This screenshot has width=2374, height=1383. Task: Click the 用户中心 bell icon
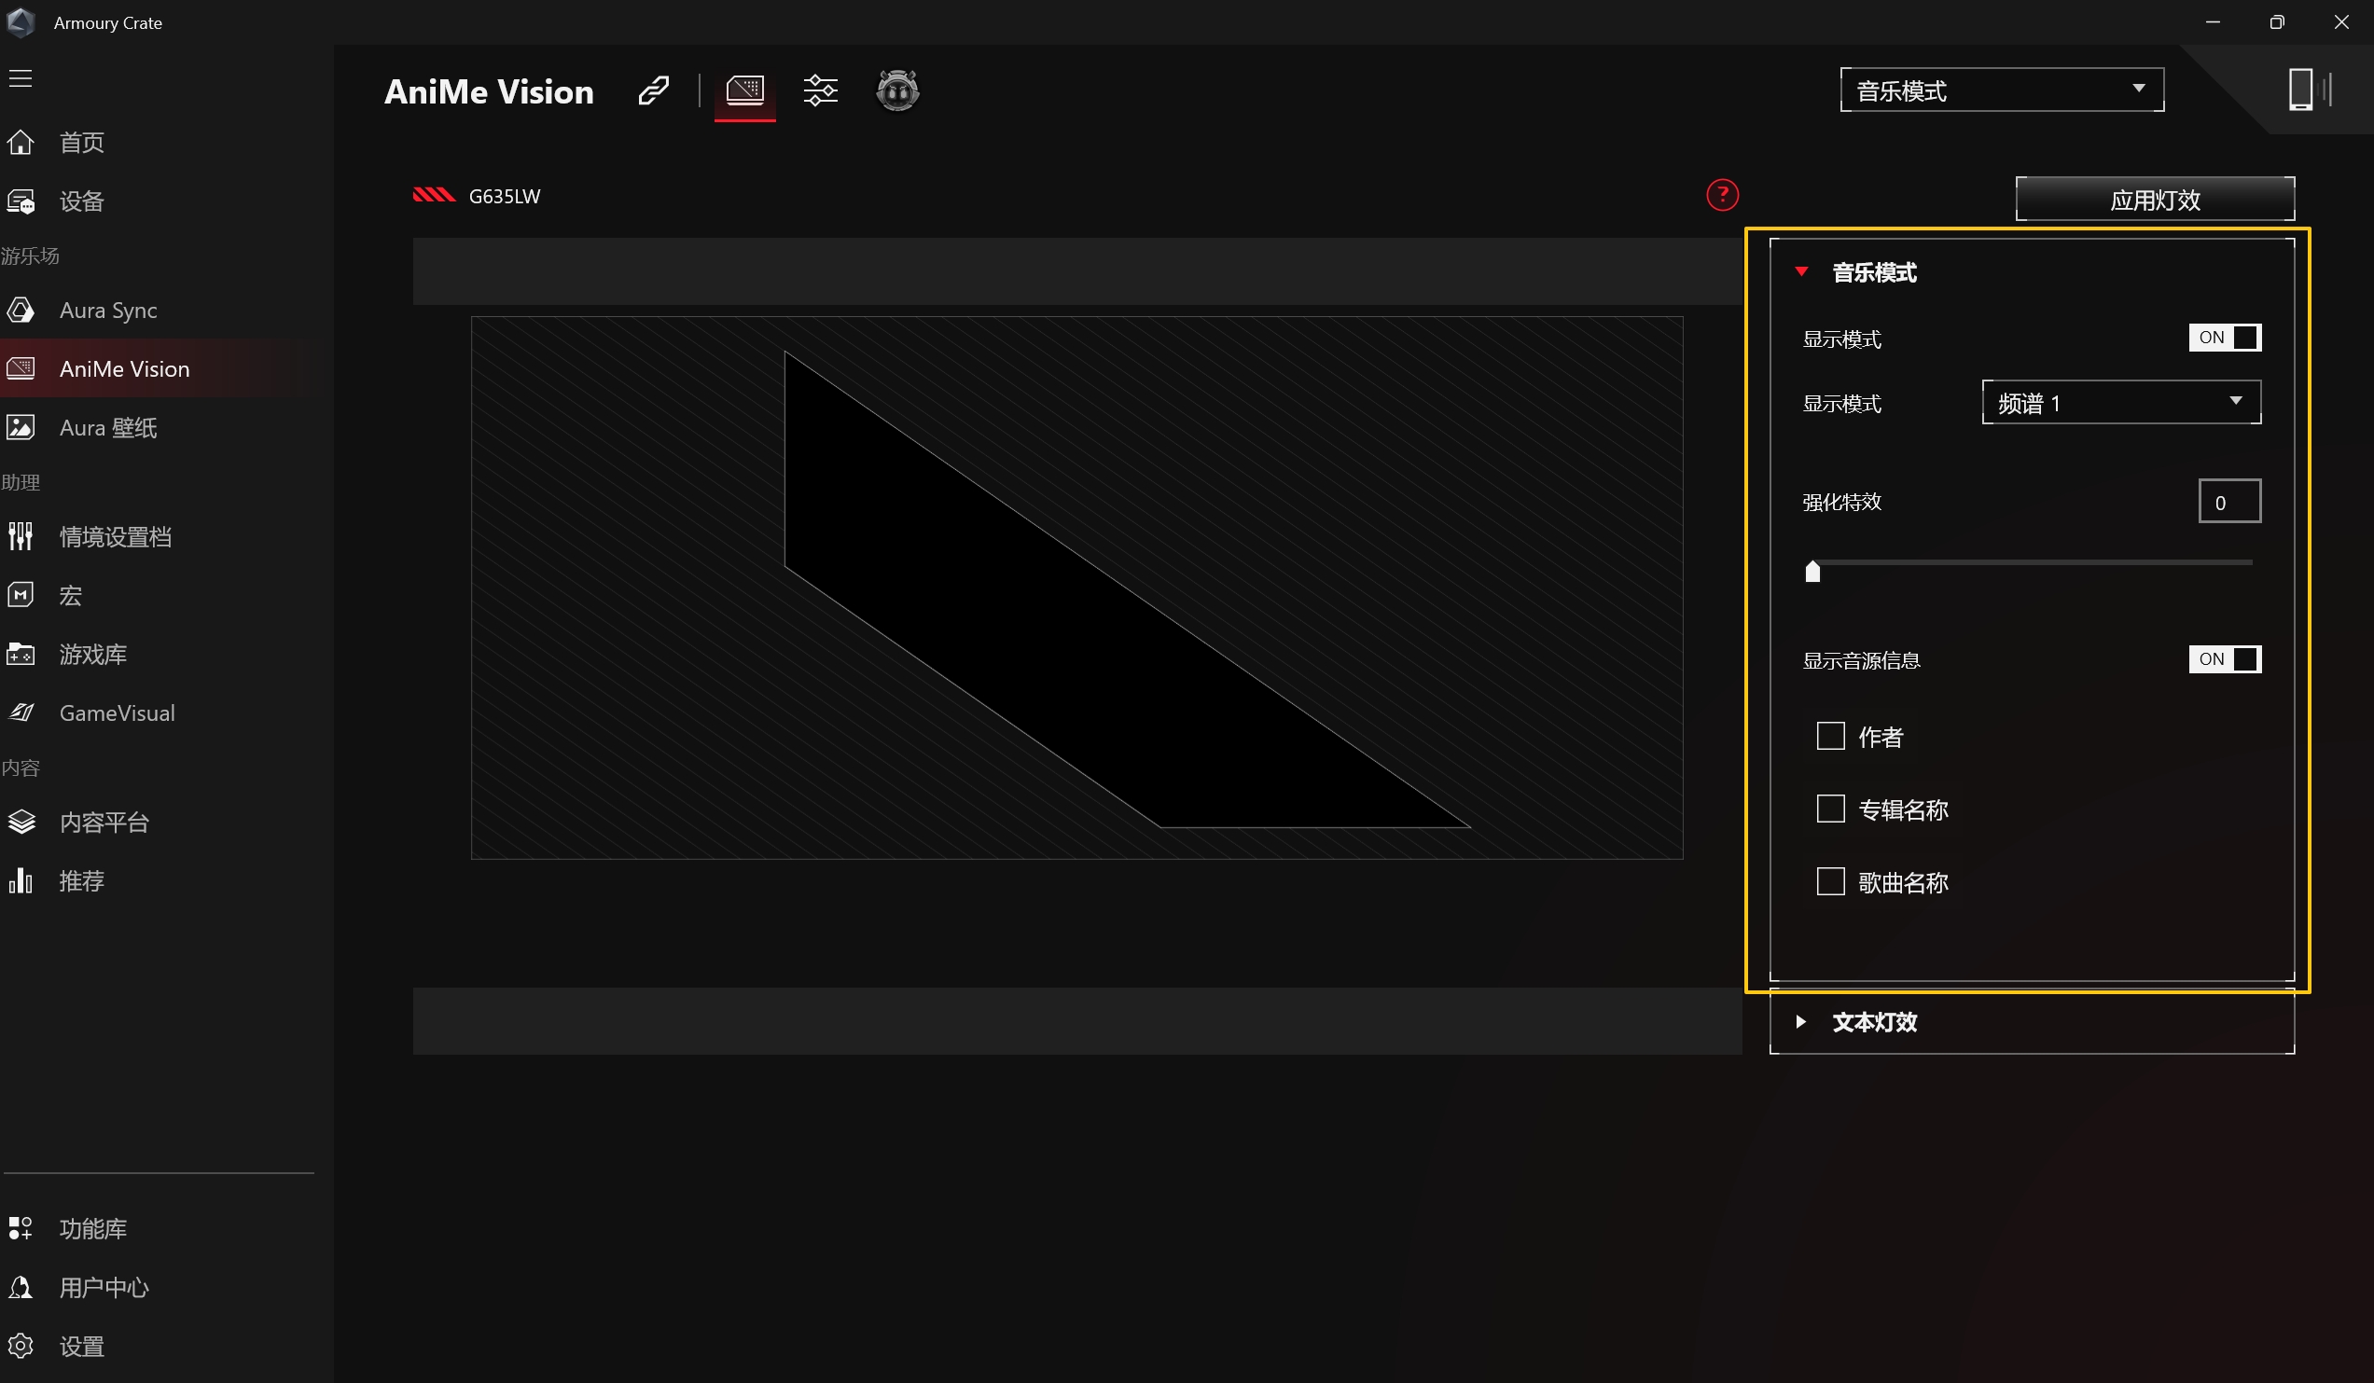tap(21, 1287)
